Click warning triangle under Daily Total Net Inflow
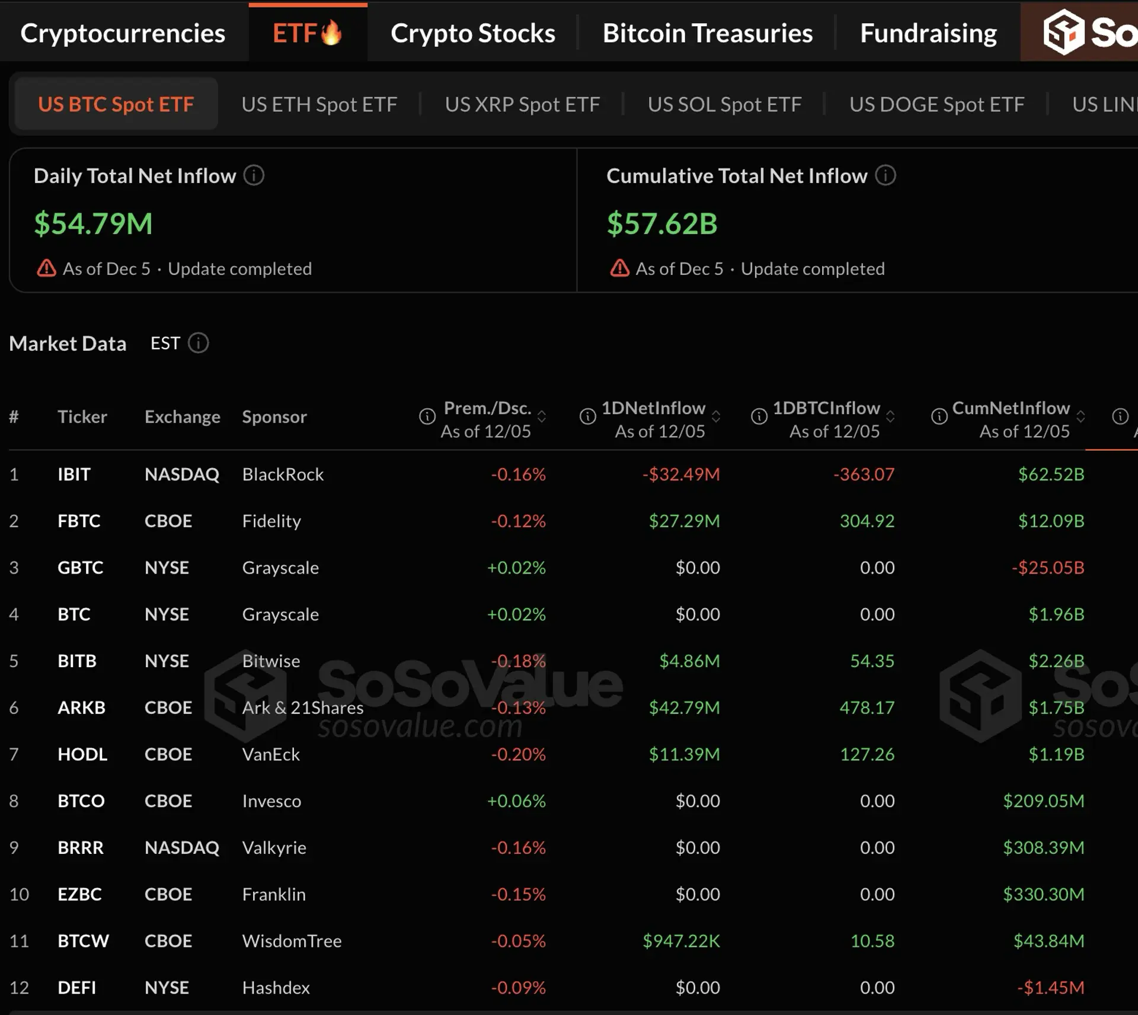The width and height of the screenshot is (1138, 1015). pos(46,268)
